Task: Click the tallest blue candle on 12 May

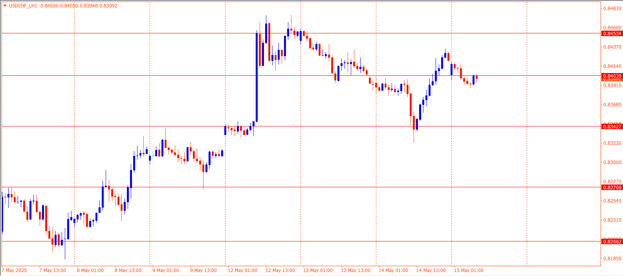Action: pos(257,77)
